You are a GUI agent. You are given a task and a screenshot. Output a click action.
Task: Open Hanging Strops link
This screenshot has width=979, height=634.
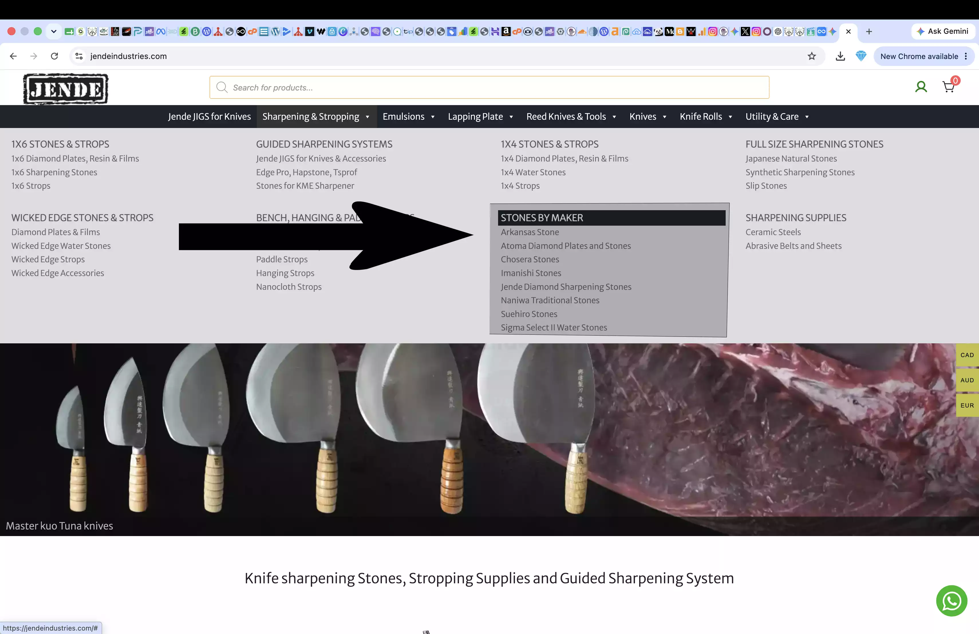click(285, 273)
